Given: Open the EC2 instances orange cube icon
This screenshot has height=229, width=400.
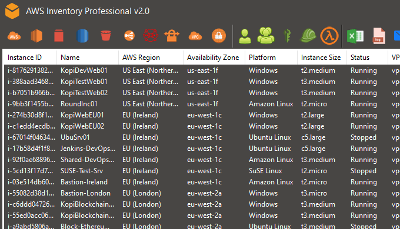Looking at the screenshot, I should pyautogui.click(x=36, y=36).
